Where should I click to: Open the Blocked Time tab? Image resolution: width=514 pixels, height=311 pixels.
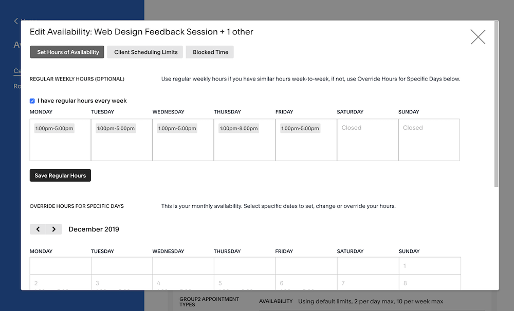[209, 52]
